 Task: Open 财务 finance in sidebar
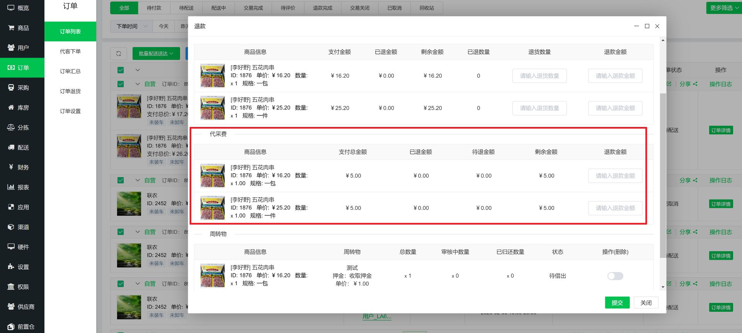(22, 167)
